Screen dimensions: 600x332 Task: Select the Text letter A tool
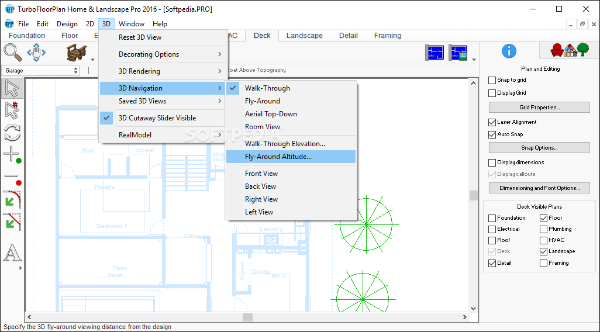tap(12, 253)
